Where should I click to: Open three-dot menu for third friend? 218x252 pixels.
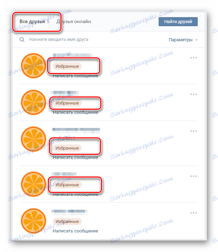[x=194, y=131]
